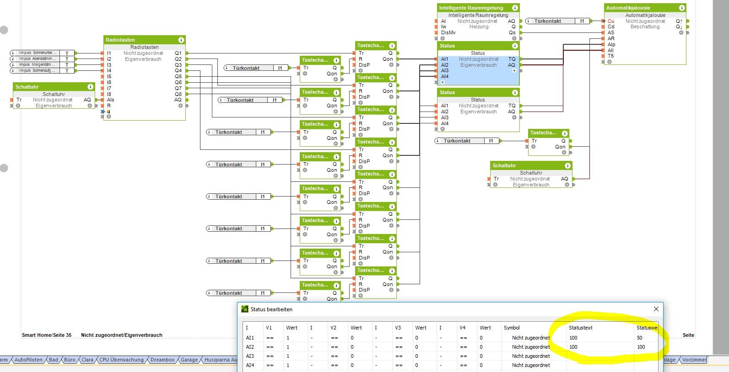Click Türkontakt input next to Intelligente Raumregelung
Viewport: 729px width, 372px height.
click(557, 21)
